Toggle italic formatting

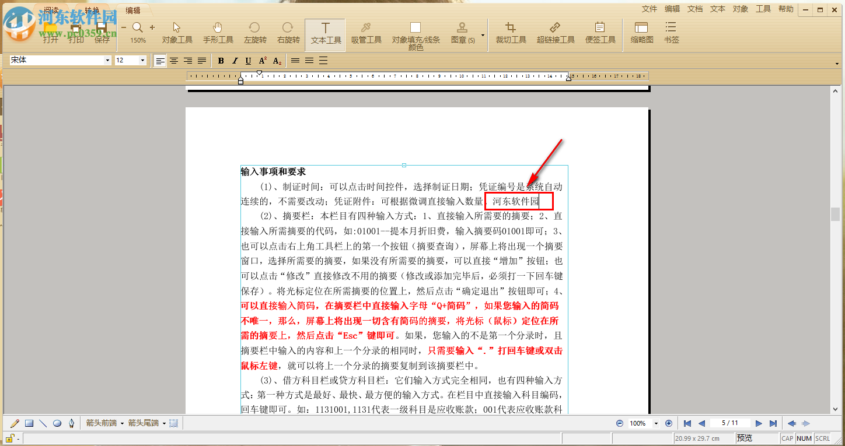(x=235, y=60)
